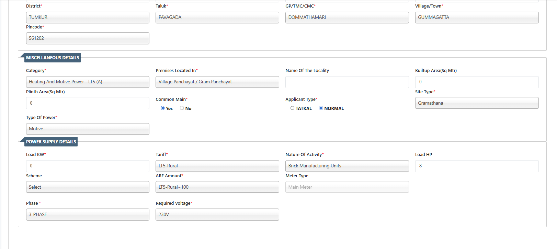
Task: Open the Category dropdown
Action: (x=88, y=82)
